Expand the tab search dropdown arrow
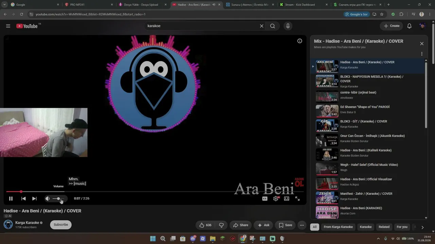Image resolution: width=435 pixels, height=244 pixels. 4,5
